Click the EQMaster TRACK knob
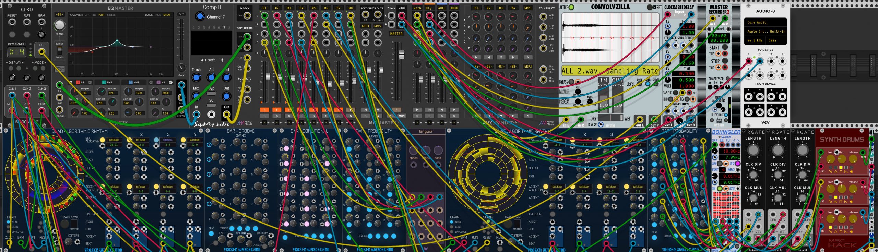This screenshot has height=252, width=878. click(59, 25)
